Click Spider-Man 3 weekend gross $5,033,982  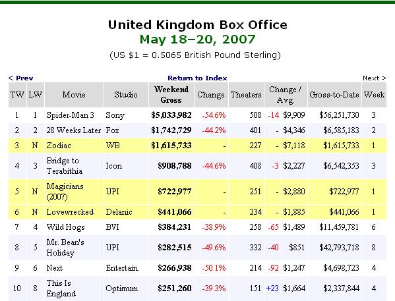171,115
